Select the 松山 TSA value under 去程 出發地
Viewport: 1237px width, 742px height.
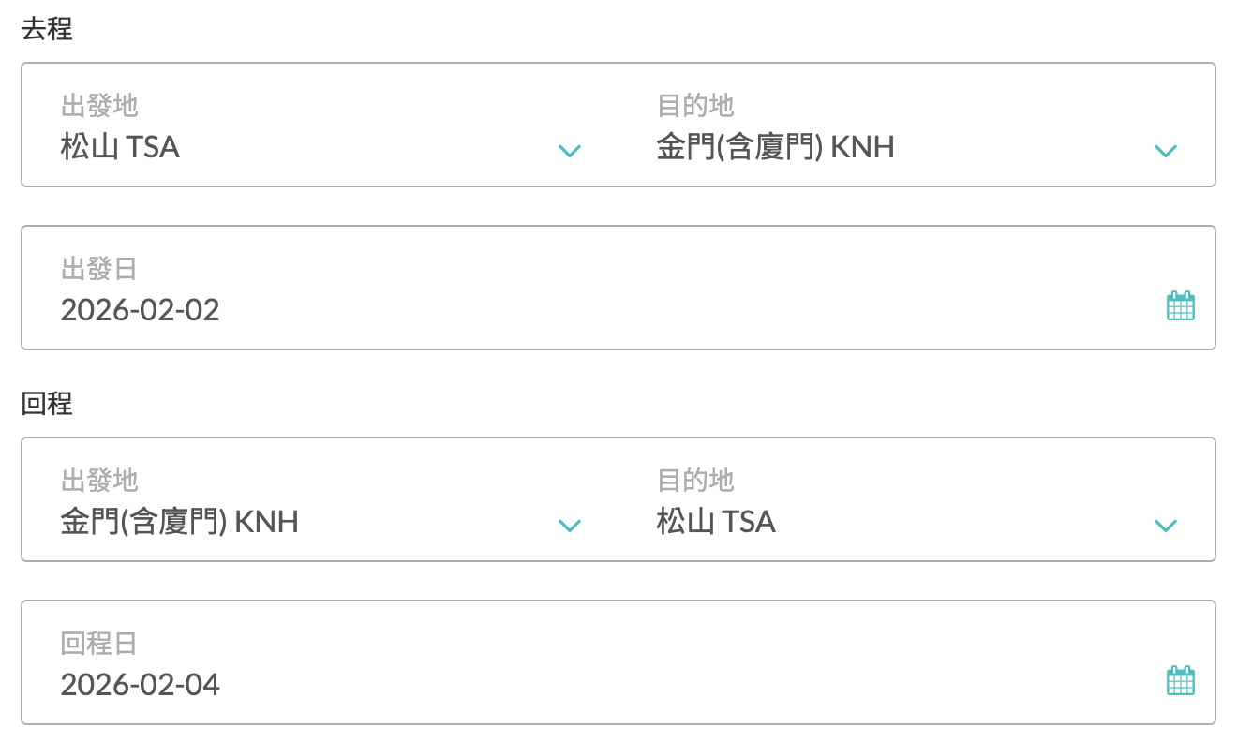click(120, 147)
